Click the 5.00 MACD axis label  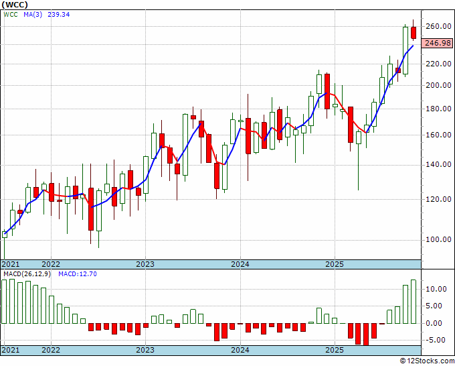click(434, 306)
